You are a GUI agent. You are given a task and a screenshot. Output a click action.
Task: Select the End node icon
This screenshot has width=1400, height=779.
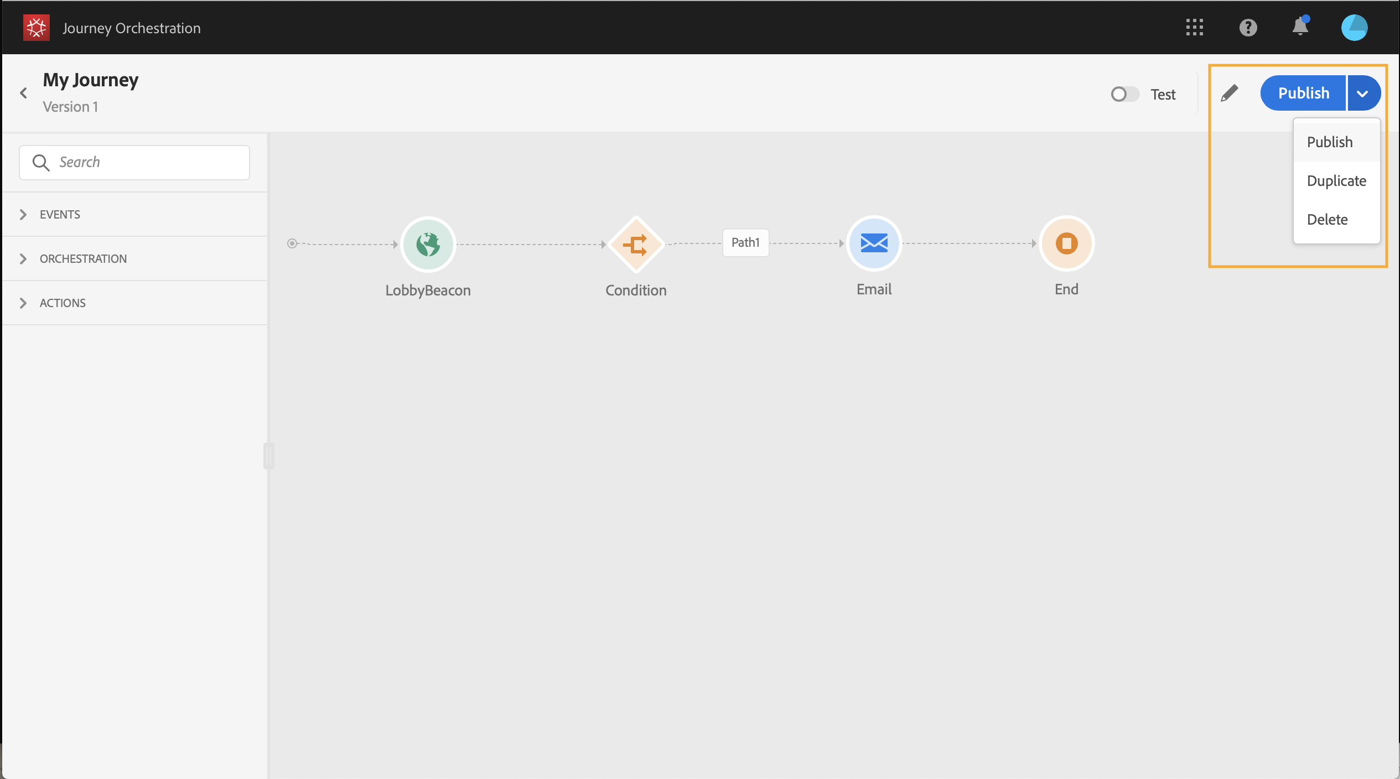coord(1066,243)
